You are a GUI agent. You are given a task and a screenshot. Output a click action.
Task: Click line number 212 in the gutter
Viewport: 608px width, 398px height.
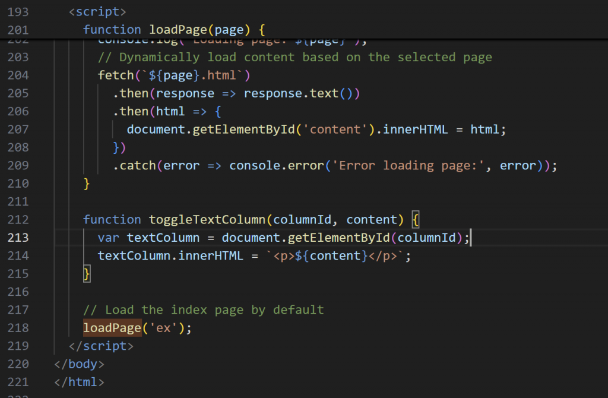coord(18,220)
